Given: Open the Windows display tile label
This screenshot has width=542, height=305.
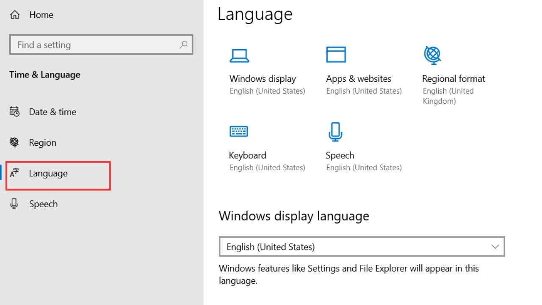Looking at the screenshot, I should (263, 79).
